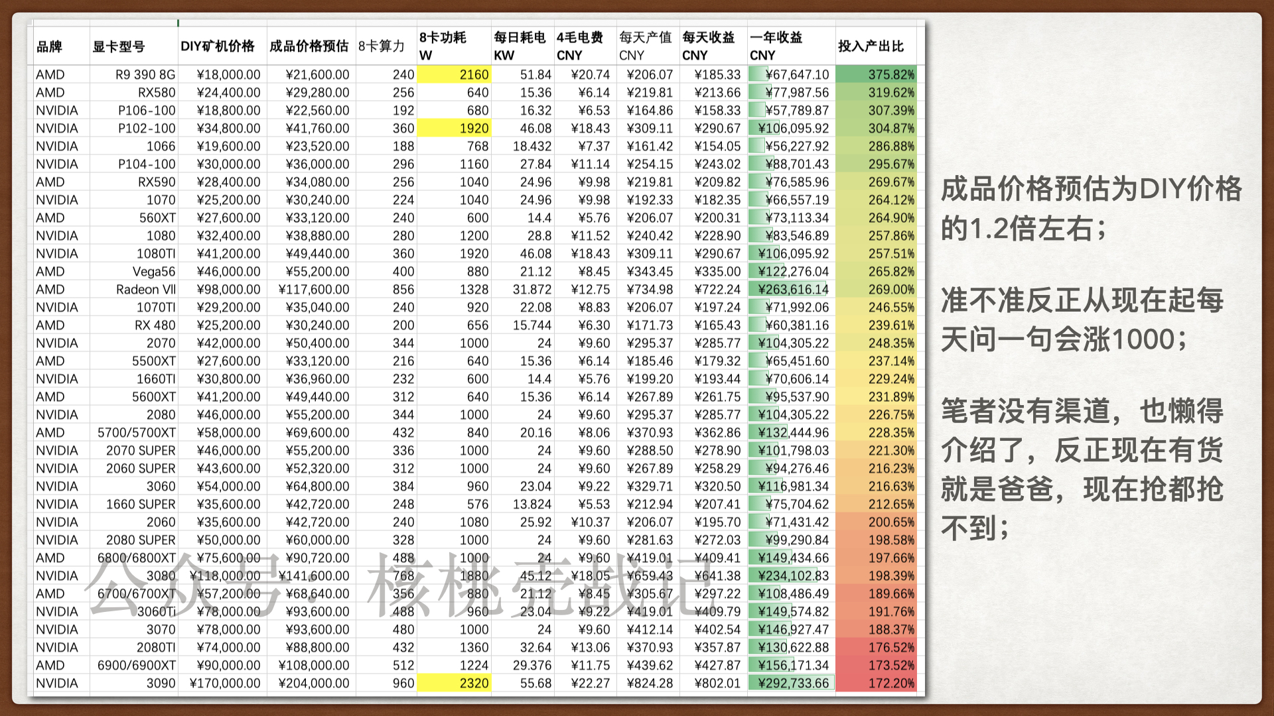Image resolution: width=1274 pixels, height=716 pixels.
Task: Click the 投入产出比 column header
Action: tap(871, 46)
